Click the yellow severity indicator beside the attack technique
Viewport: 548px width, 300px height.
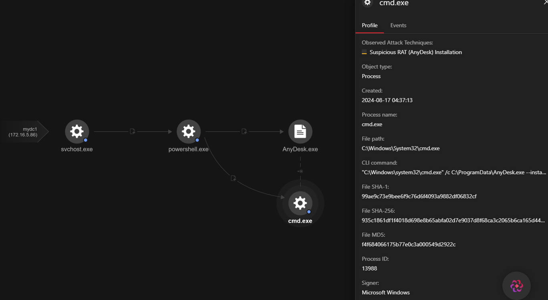point(364,52)
